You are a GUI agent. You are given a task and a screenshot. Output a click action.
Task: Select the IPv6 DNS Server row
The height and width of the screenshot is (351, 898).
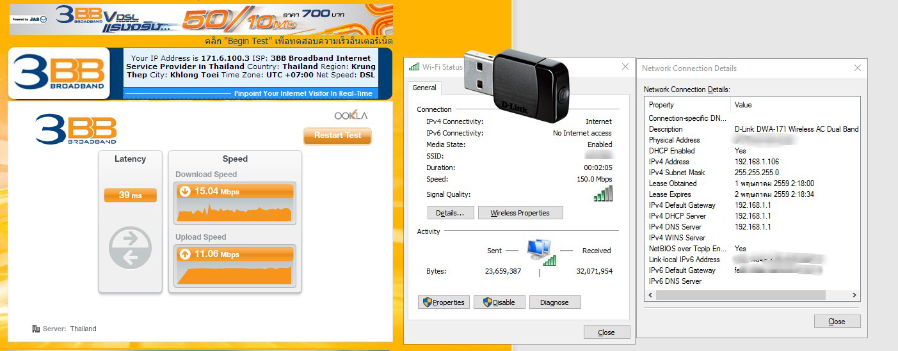point(753,281)
